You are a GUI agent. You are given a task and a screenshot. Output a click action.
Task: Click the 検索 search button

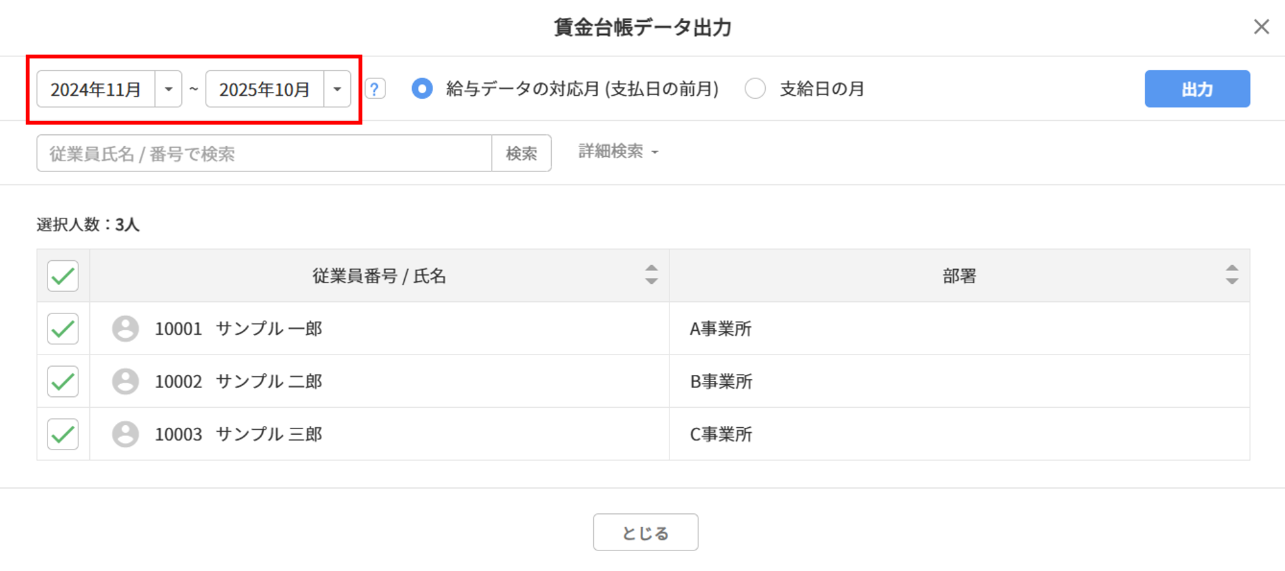pos(521,154)
